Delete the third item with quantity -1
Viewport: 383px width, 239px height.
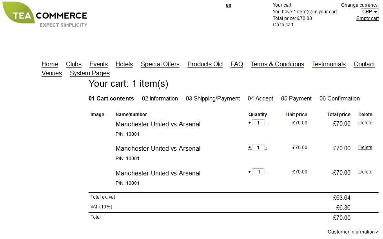pyautogui.click(x=365, y=172)
